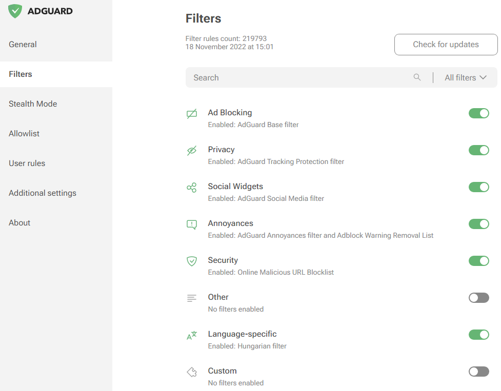
Task: Click the search magnifier icon
Action: (417, 77)
